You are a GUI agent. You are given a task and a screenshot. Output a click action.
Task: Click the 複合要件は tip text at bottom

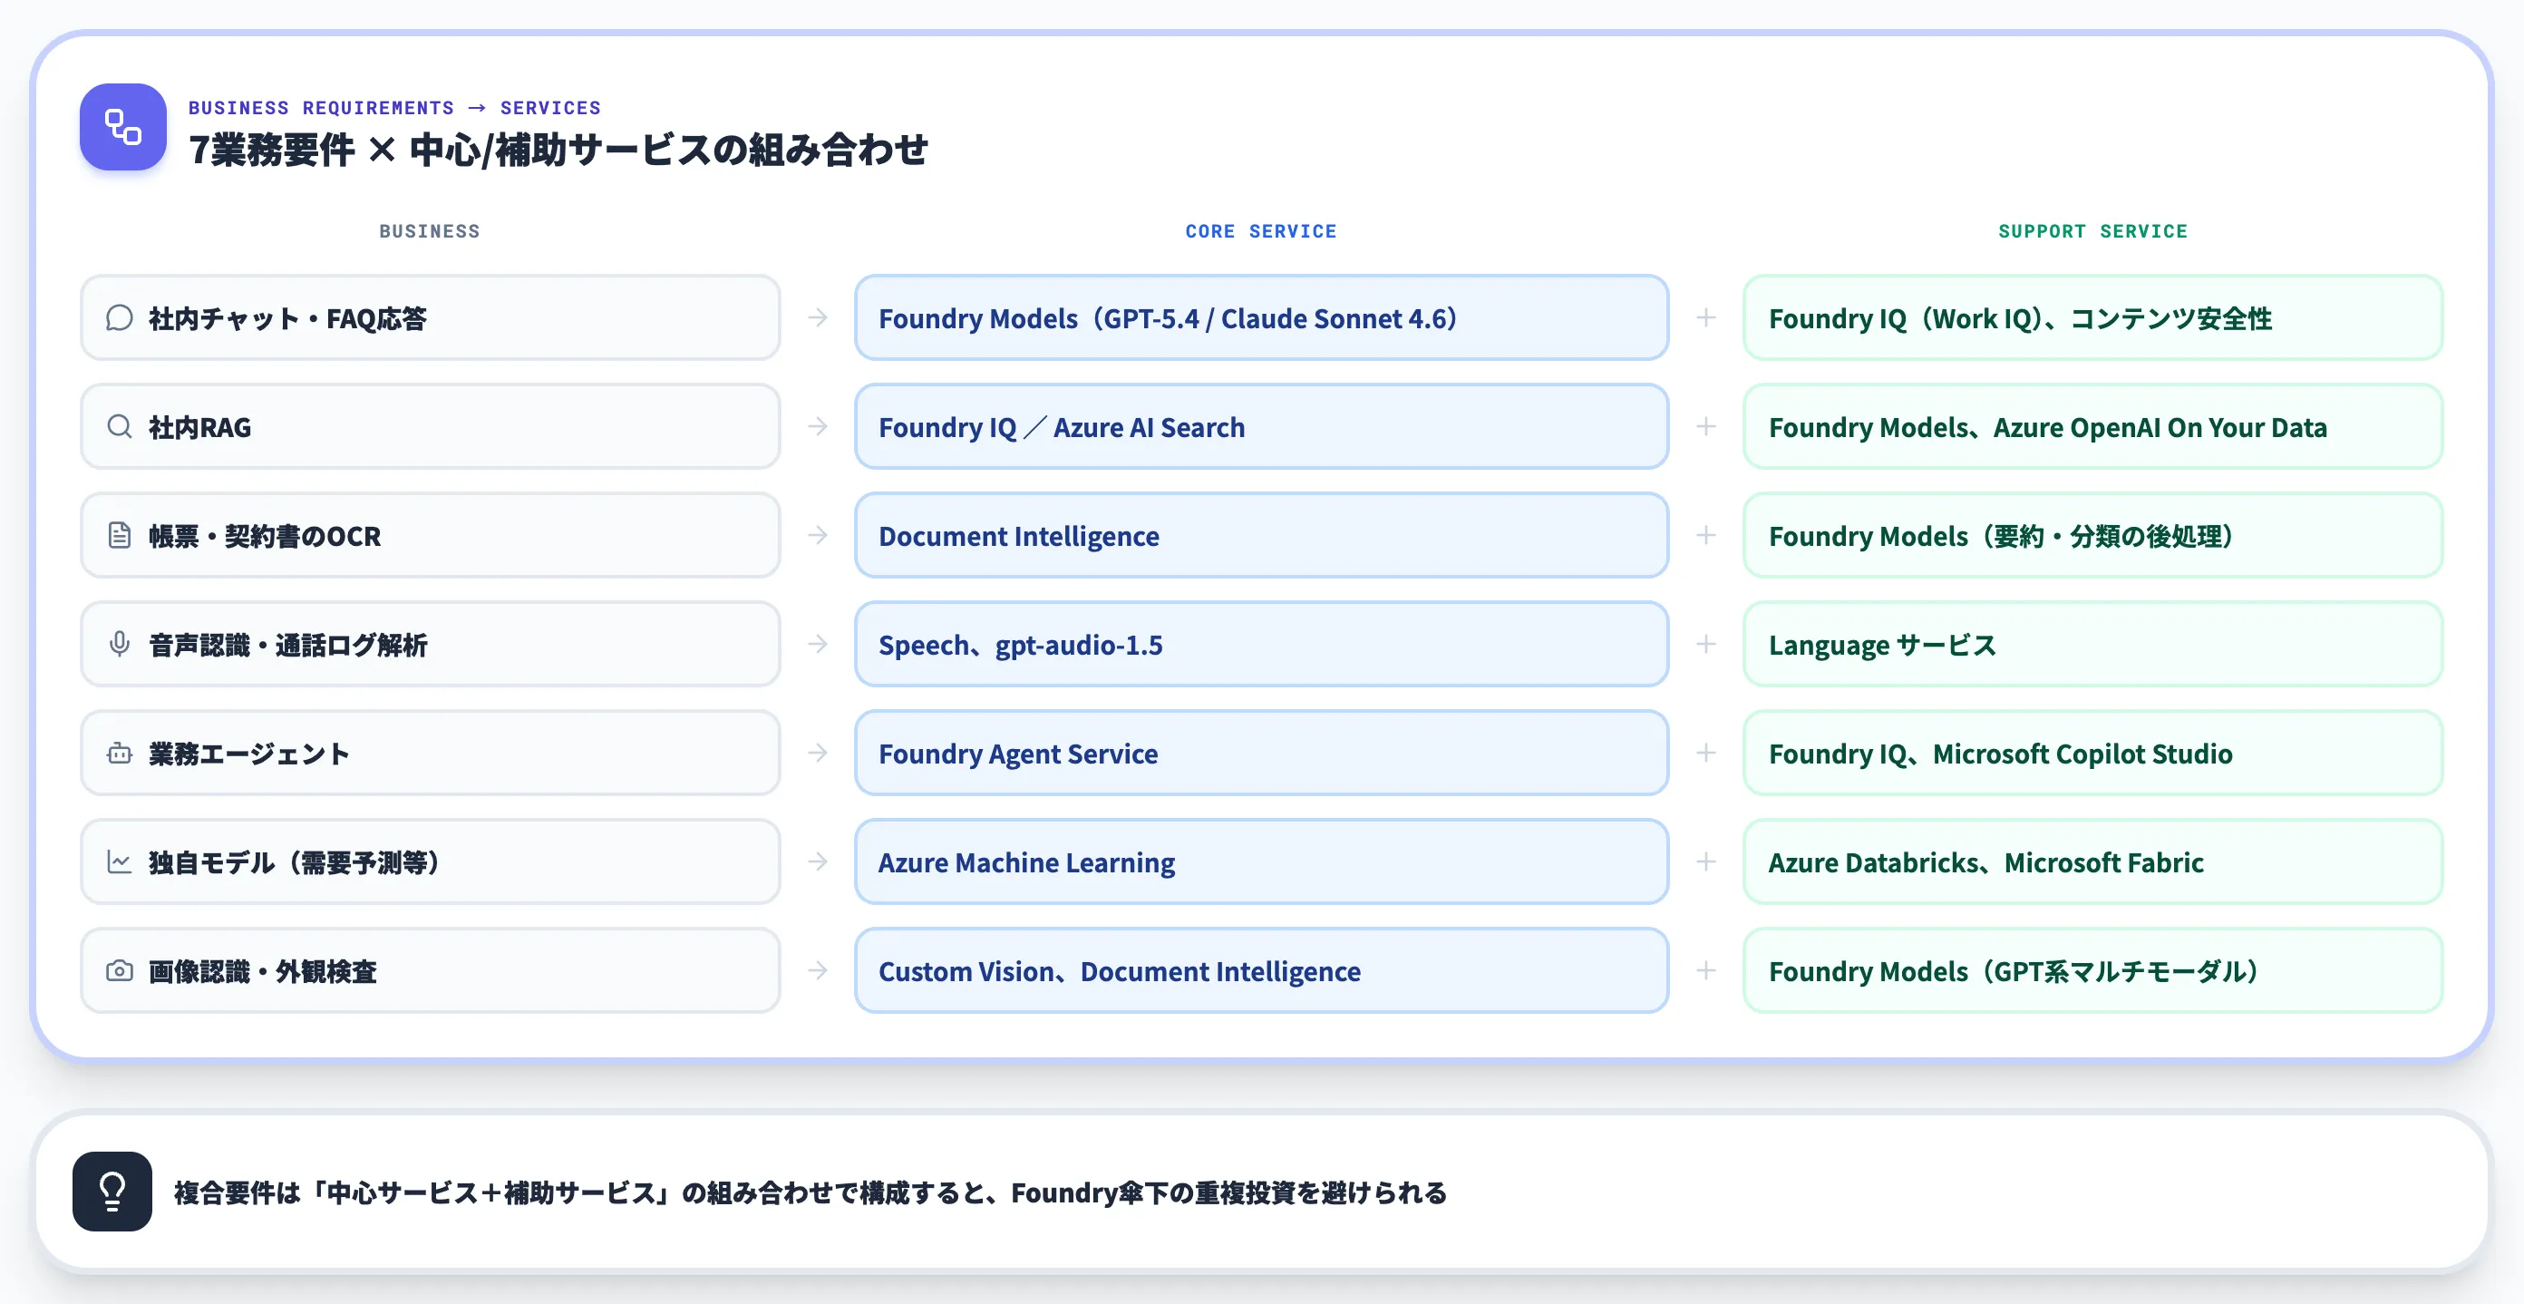[811, 1192]
